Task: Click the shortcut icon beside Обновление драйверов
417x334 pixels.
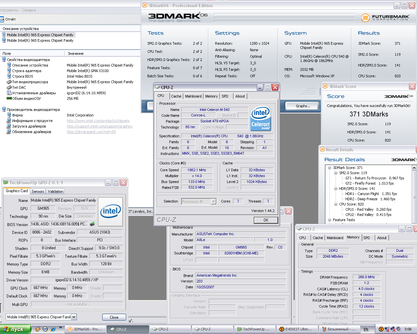Action: tap(9, 132)
